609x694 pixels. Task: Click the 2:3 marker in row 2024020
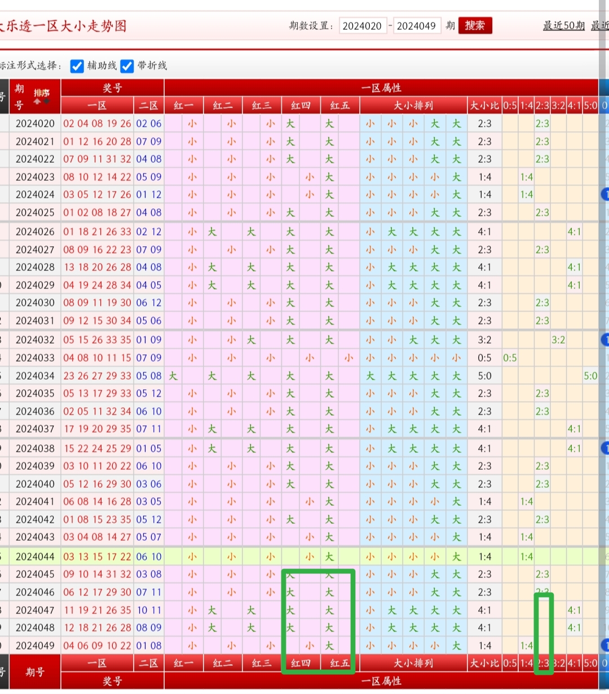542,123
